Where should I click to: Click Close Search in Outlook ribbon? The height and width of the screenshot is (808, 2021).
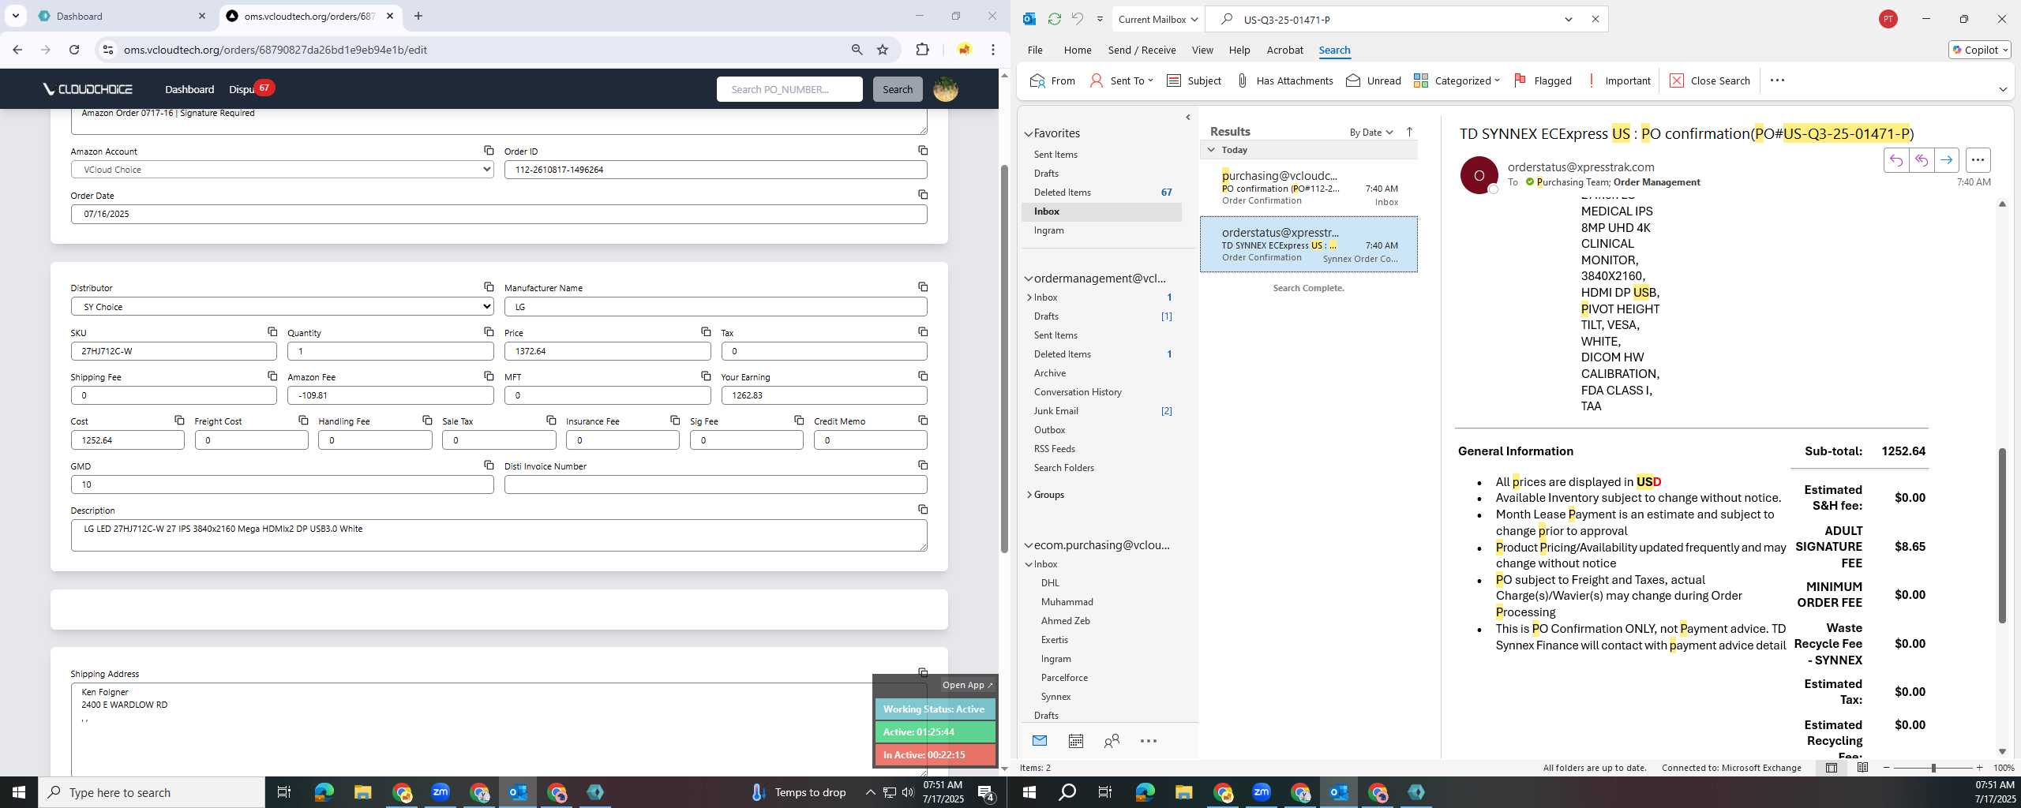click(x=1710, y=80)
